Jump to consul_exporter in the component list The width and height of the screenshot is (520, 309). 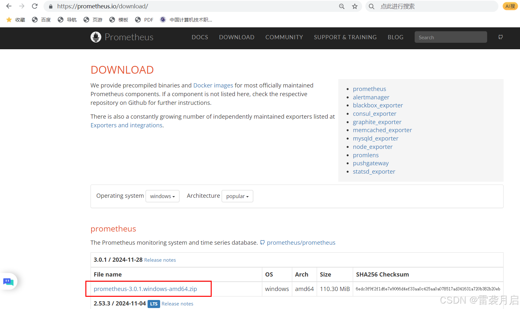coord(374,114)
